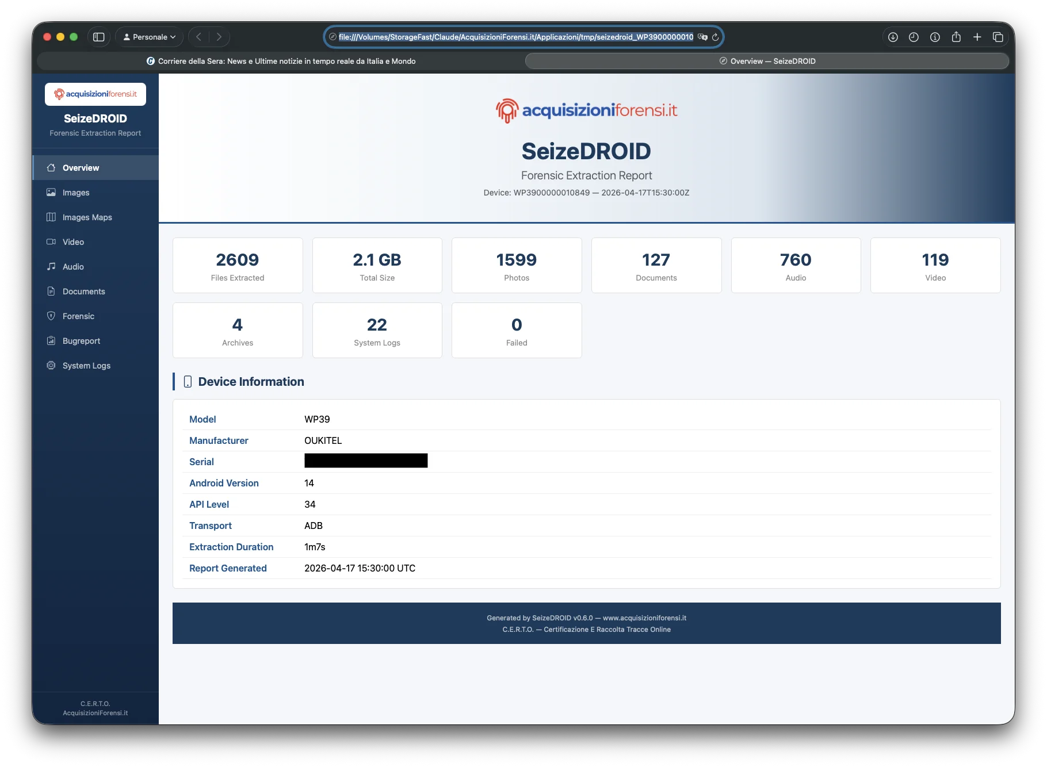Screen dimensions: 1047x767
Task: Open the Images Maps section
Action: 86,217
